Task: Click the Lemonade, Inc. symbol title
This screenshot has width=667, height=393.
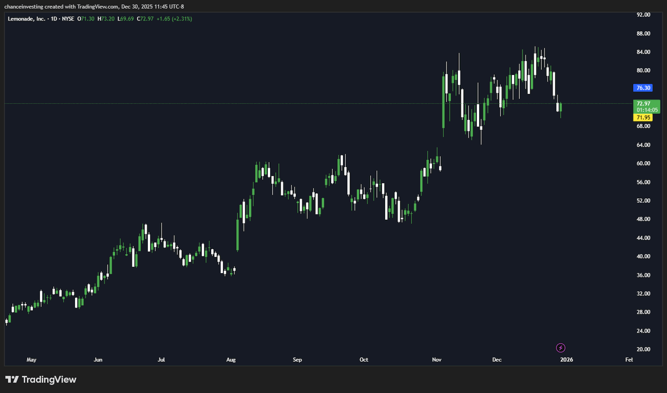Action: point(27,18)
